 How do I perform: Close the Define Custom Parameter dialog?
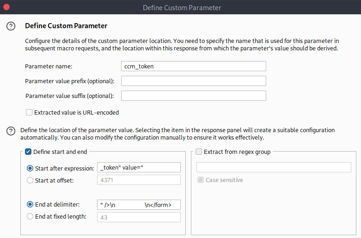pyautogui.click(x=7, y=7)
